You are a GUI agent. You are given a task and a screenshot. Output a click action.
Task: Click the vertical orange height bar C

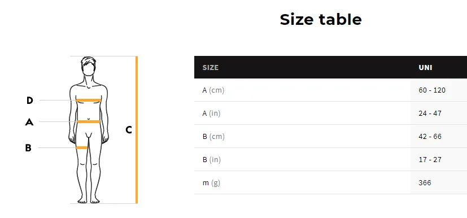(x=137, y=130)
